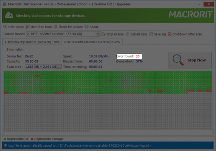Click the Completed value 37%

[x=139, y=61]
